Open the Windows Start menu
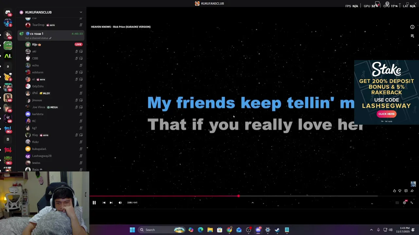Viewport: 419px width, 235px height. pyautogui.click(x=132, y=230)
